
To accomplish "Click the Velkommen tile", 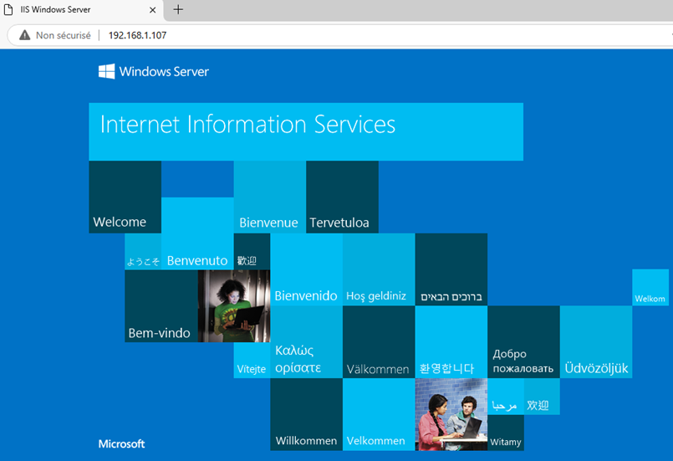I will pos(379,415).
